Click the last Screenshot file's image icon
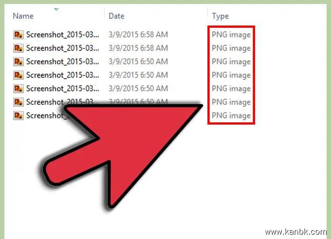The width and height of the screenshot is (331, 239). [x=19, y=115]
